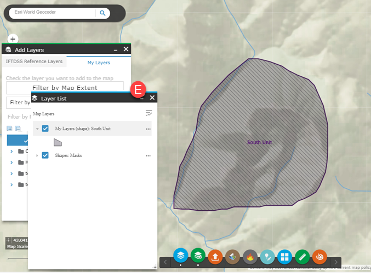
Task: Open the layer list options icon beside Map Layers
Action: [x=149, y=113]
